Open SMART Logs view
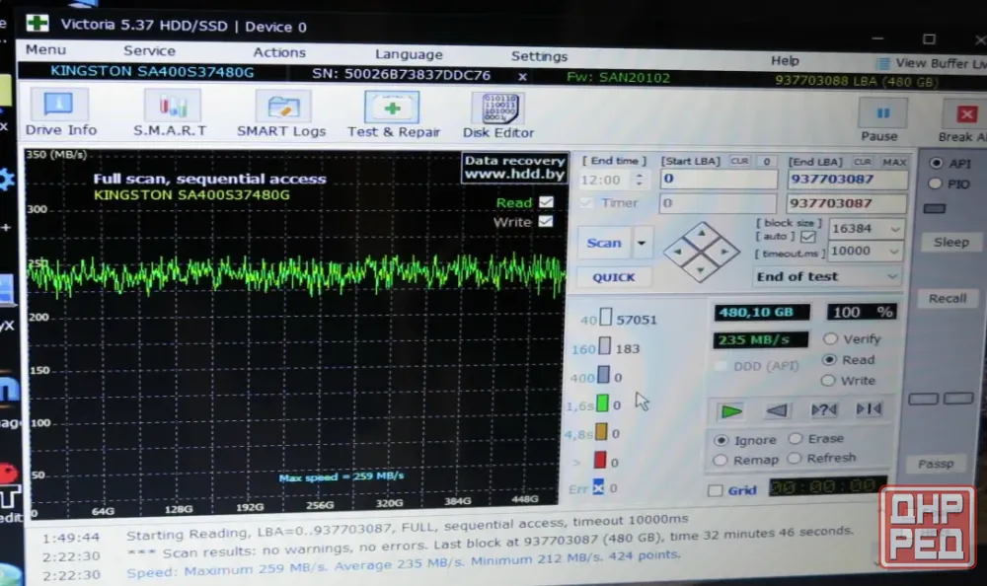987x586 pixels. point(281,113)
